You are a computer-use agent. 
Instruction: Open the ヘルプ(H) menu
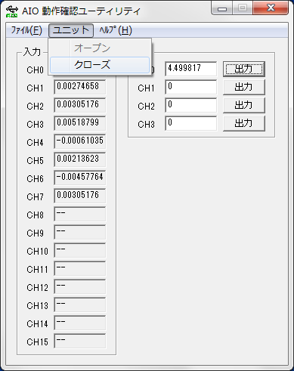click(x=116, y=30)
